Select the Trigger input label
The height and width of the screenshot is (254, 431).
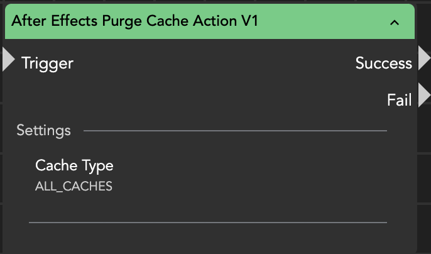click(47, 63)
